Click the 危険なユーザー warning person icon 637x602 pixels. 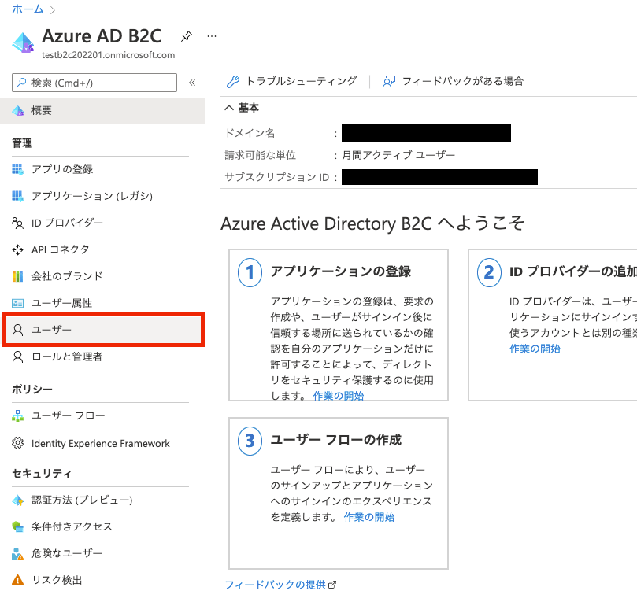[x=17, y=553]
